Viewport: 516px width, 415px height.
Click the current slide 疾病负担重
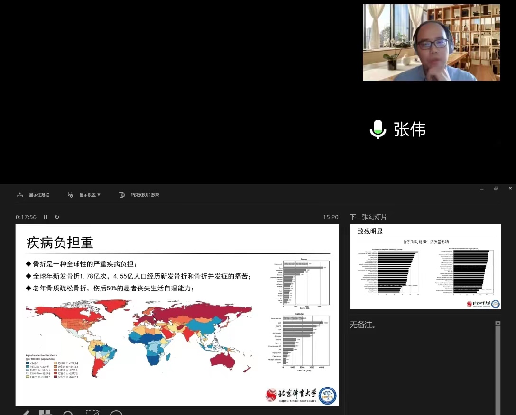point(177,315)
